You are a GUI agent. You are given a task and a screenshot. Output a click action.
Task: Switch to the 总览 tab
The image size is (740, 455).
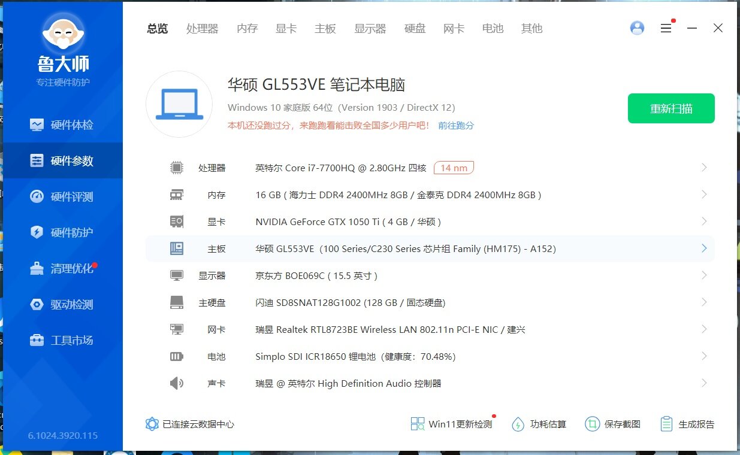pyautogui.click(x=158, y=28)
